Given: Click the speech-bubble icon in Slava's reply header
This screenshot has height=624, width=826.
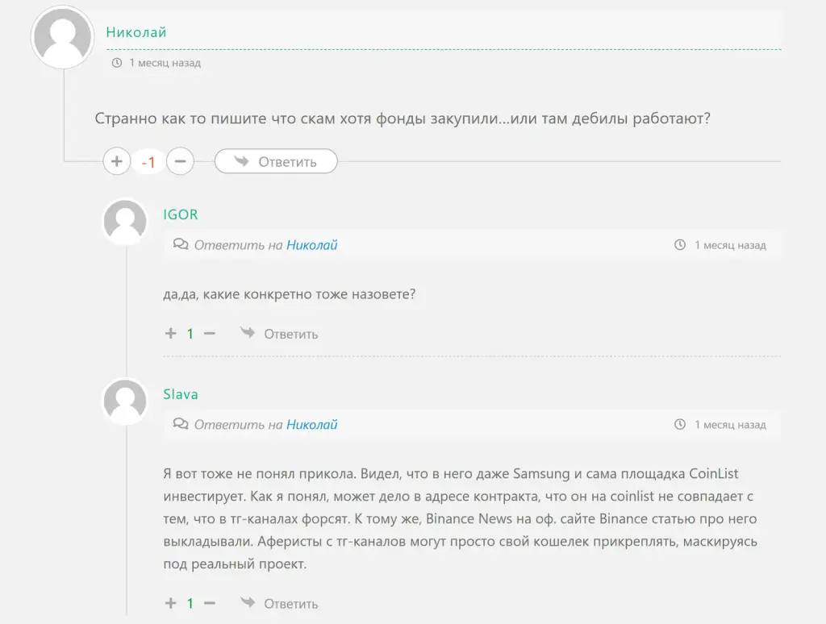Looking at the screenshot, I should point(181,424).
